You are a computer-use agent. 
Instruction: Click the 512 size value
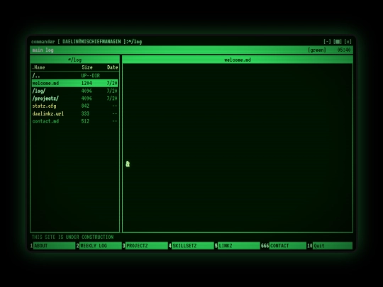[85, 121]
